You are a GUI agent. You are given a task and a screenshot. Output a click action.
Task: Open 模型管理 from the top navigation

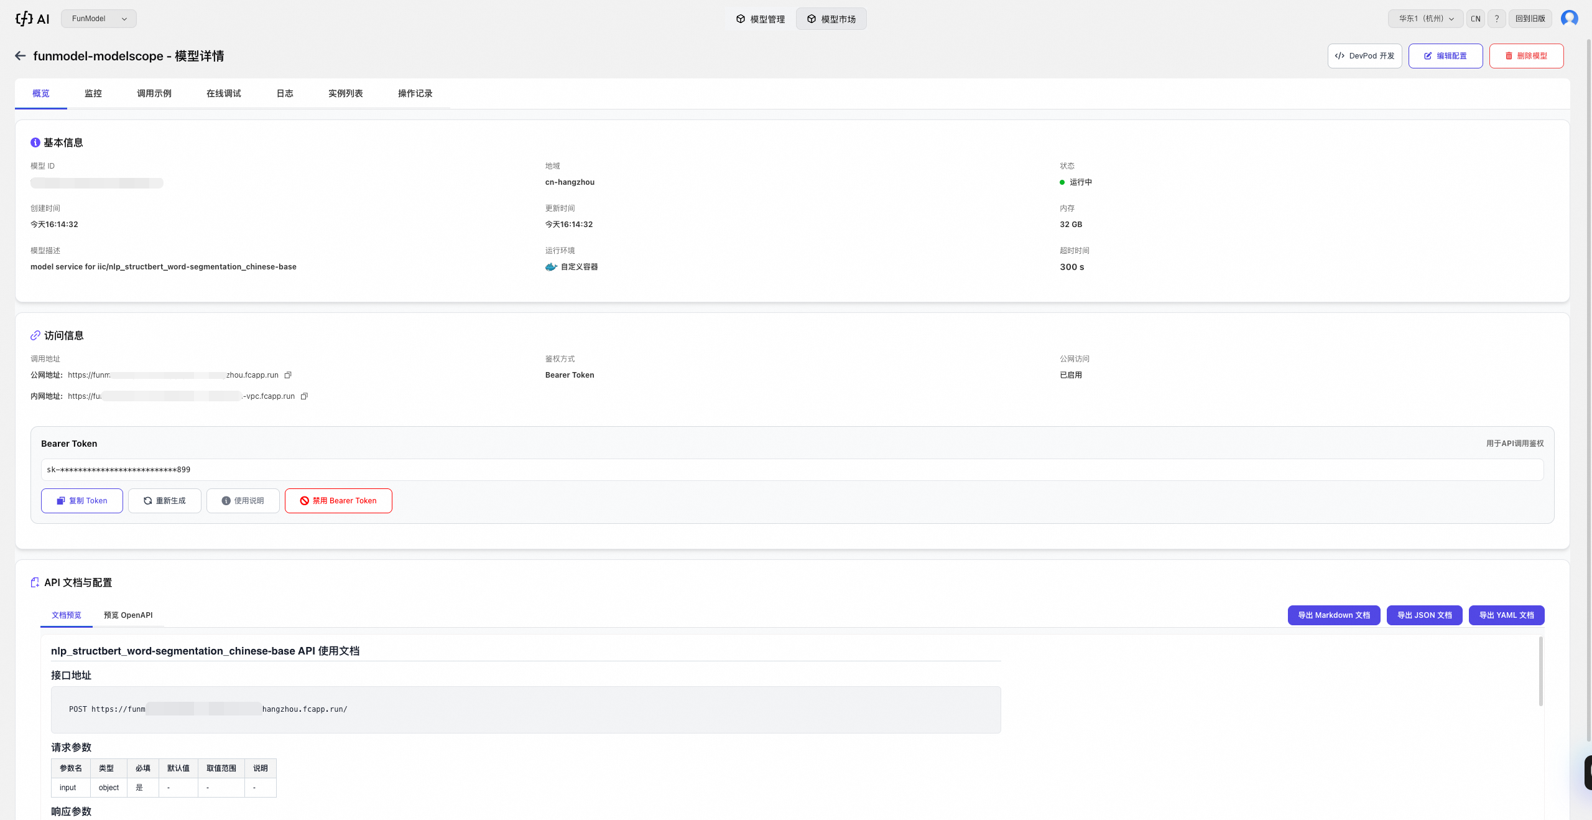760,19
